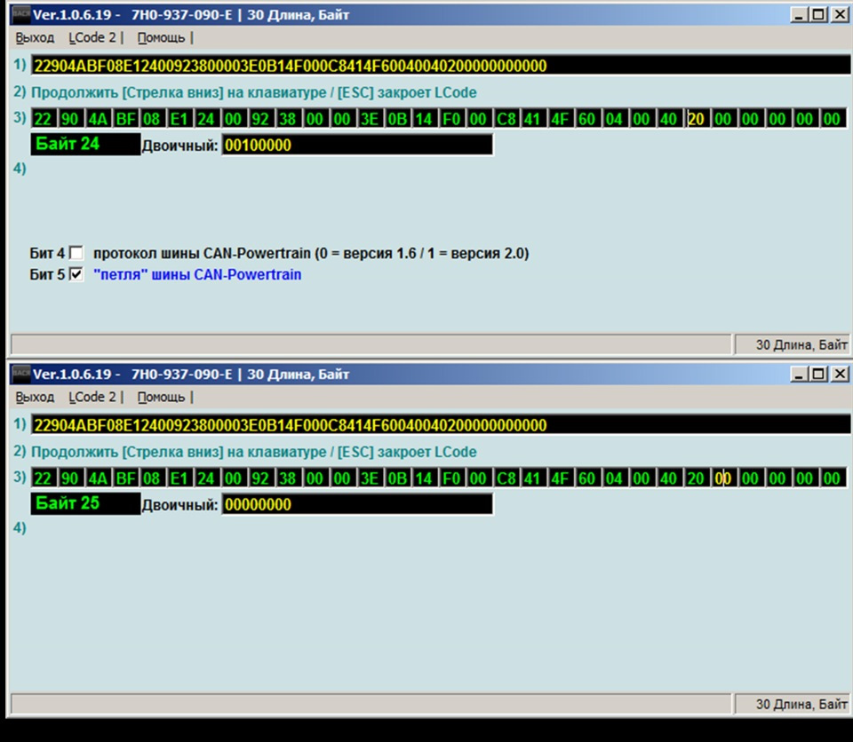853x742 pixels.
Task: Select byte cell 0B in Байт 24 window
Action: point(397,119)
